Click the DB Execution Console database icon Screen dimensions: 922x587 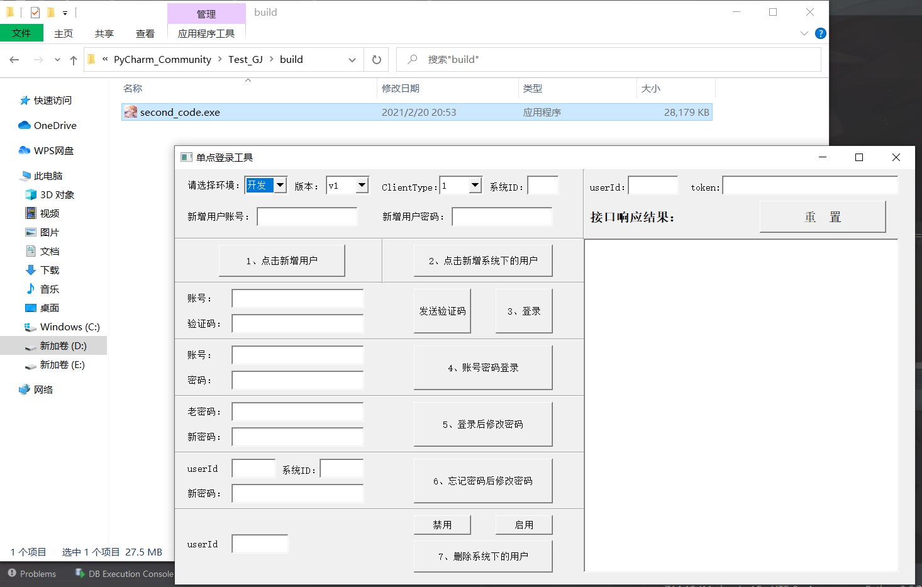(x=80, y=573)
